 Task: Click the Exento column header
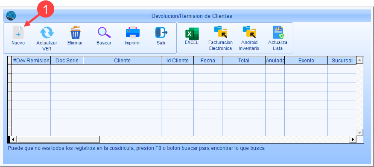[306, 61]
